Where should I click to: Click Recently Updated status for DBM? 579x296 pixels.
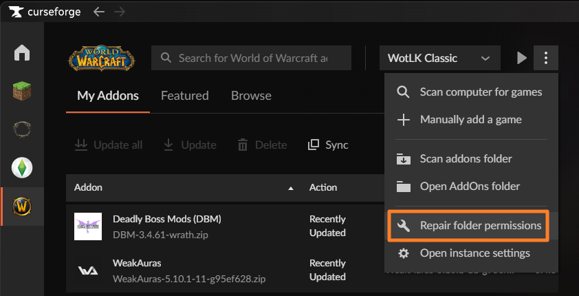(x=327, y=226)
